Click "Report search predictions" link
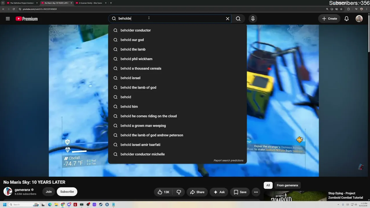The width and height of the screenshot is (370, 208). [x=228, y=161]
